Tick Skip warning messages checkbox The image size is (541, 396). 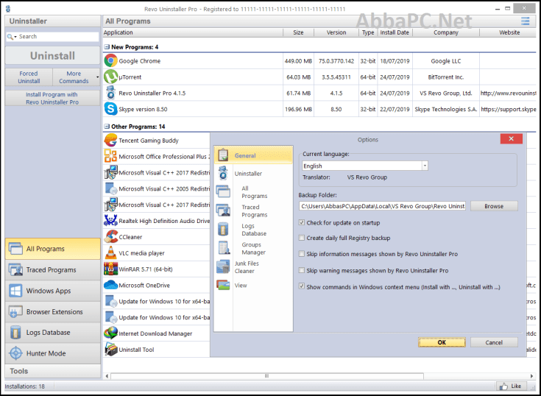pos(302,270)
